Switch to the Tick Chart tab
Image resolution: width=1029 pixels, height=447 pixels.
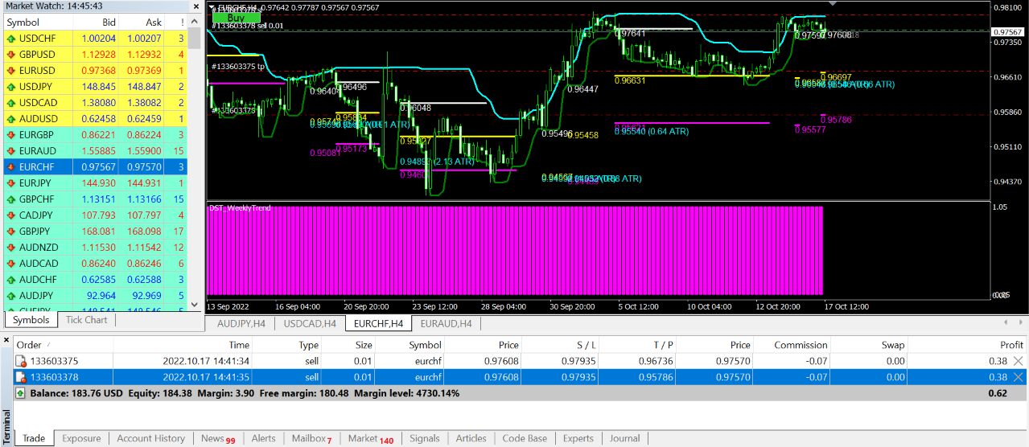86,319
